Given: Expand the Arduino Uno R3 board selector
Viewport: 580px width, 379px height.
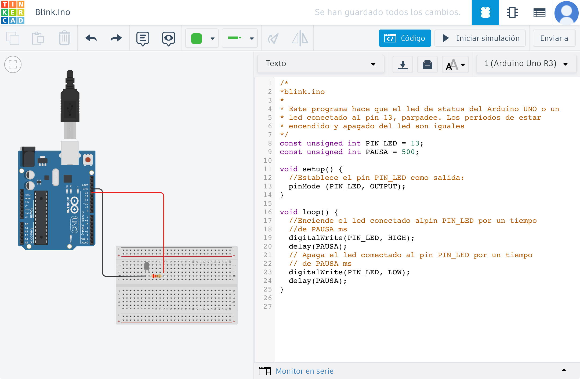Looking at the screenshot, I should (x=526, y=64).
